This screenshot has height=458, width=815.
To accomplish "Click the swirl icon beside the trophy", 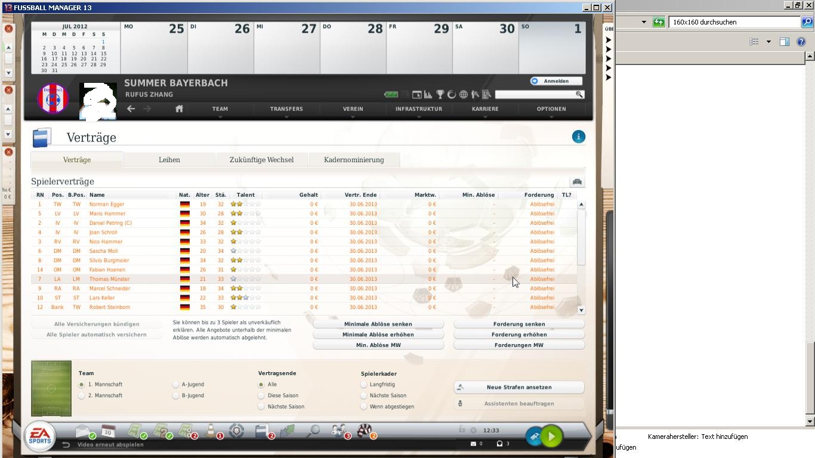I will pyautogui.click(x=452, y=94).
